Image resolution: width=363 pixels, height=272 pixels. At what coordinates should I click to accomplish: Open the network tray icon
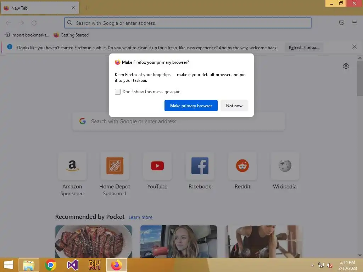pyautogui.click(x=321, y=265)
